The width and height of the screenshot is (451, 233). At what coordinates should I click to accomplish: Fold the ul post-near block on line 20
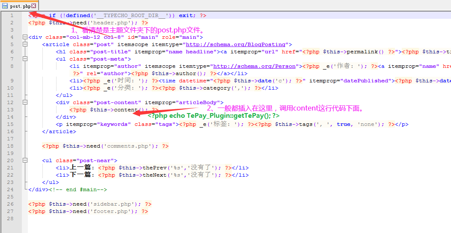(25, 160)
